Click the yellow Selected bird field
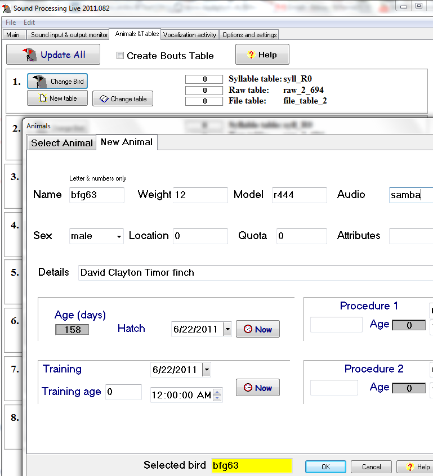The height and width of the screenshot is (476, 433). tap(251, 465)
